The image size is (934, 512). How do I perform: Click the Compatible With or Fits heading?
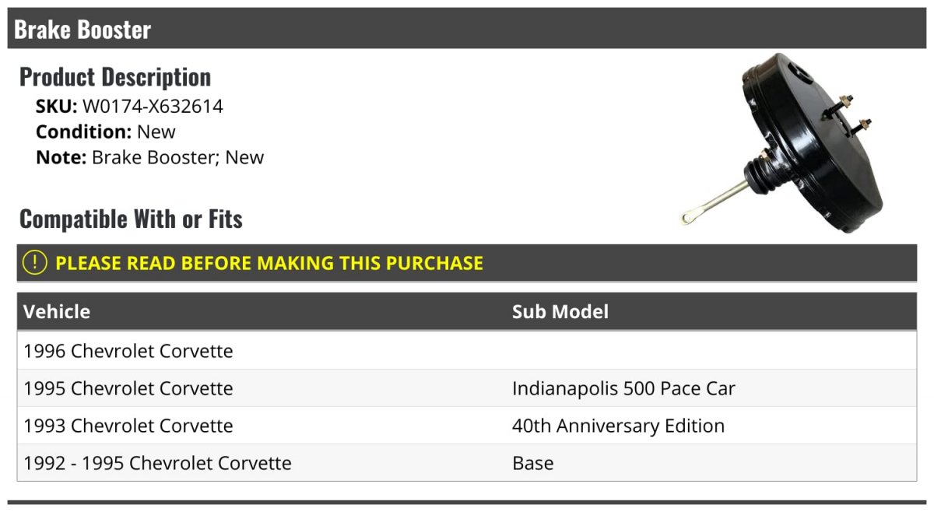pos(131,219)
